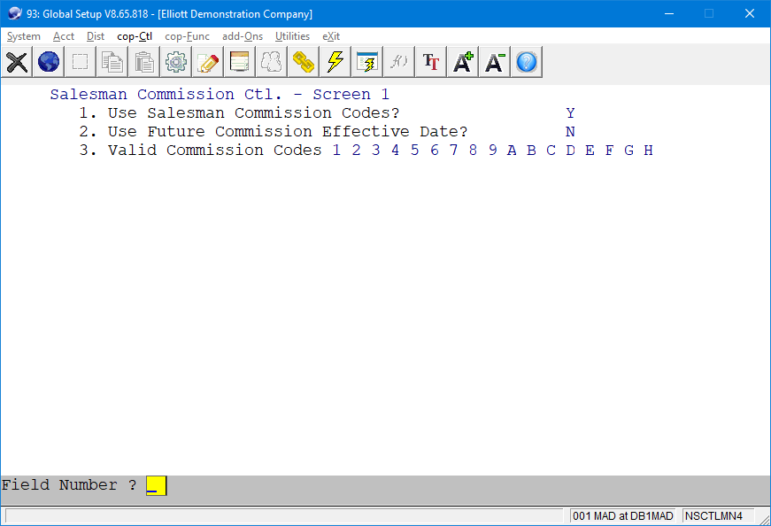Open the Acct menu

click(64, 36)
